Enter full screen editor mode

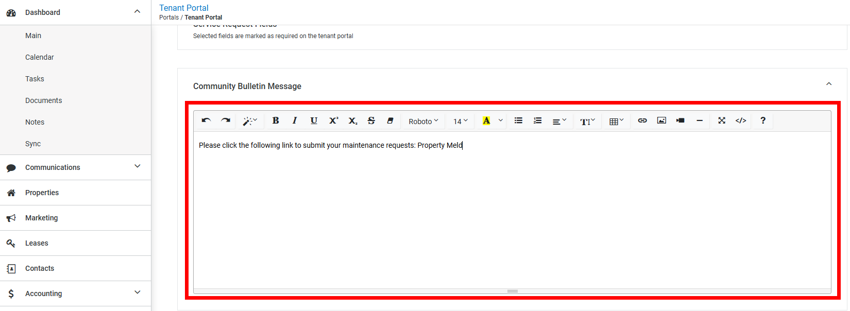pos(722,120)
